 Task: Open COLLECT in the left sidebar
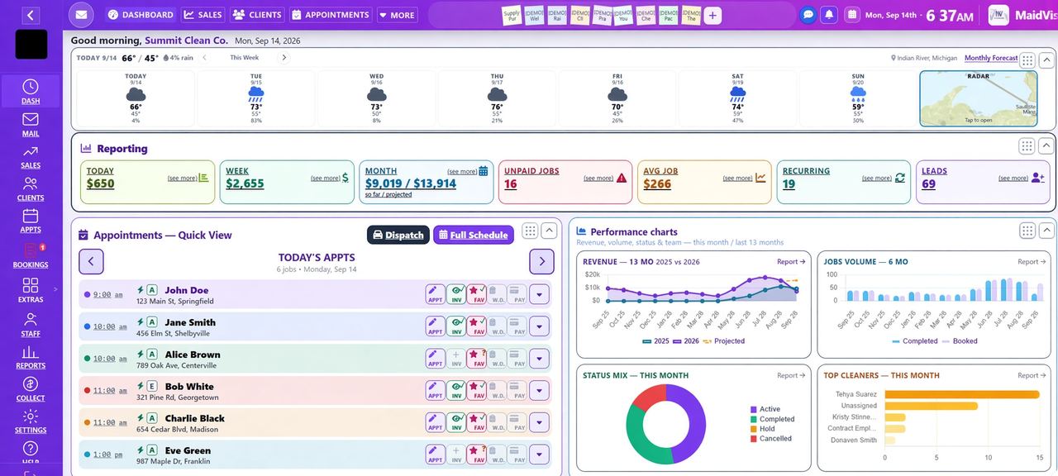(x=31, y=388)
